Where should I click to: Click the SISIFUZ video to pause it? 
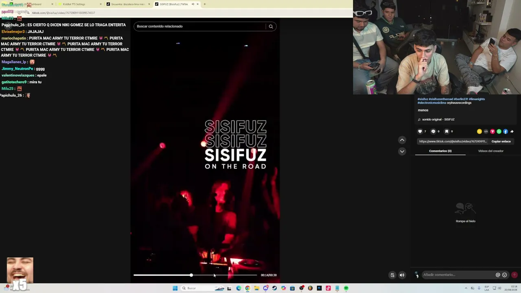(205, 151)
